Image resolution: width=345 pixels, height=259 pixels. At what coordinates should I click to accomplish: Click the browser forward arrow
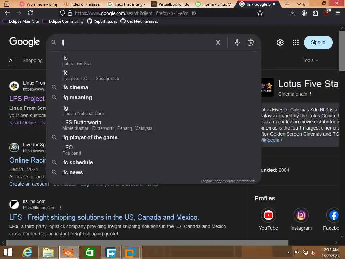19,13
